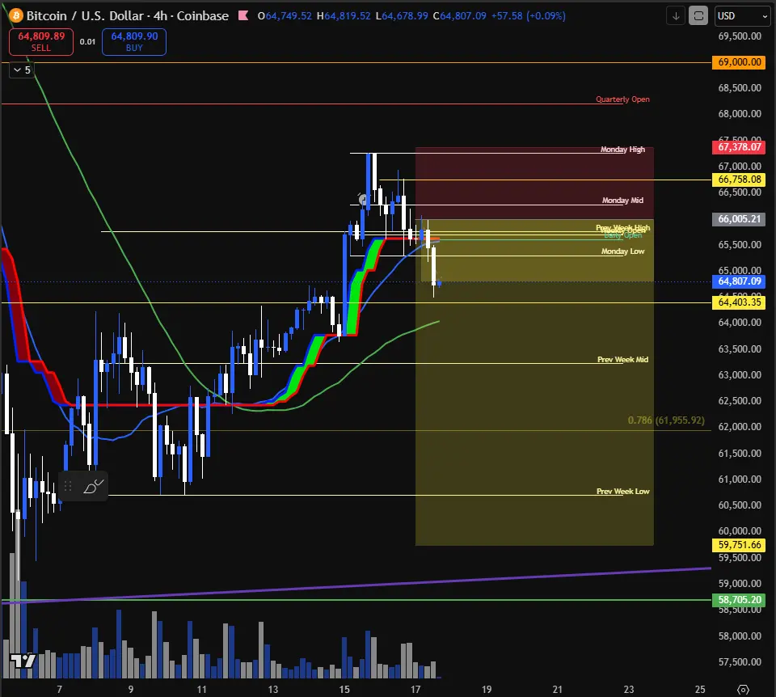Select the purple ascending trendline
This screenshot has height=697, width=776.
(x=356, y=585)
